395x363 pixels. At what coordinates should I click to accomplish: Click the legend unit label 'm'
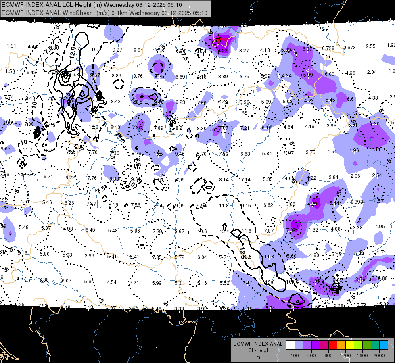[258, 357]
